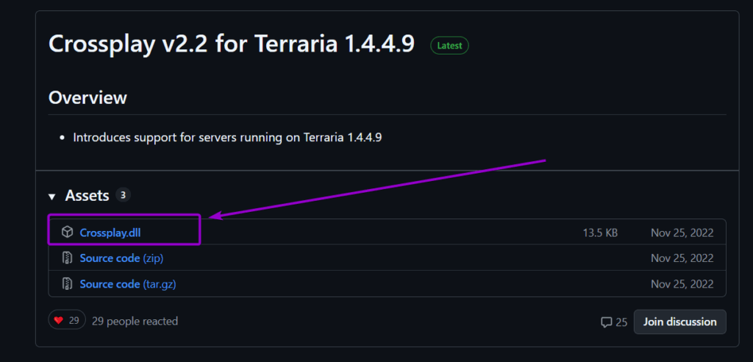Open the comments icon showing 25
Screen dimensions: 753x362
pos(614,322)
